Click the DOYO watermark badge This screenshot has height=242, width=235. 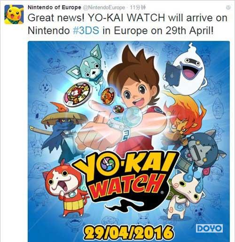209,228
